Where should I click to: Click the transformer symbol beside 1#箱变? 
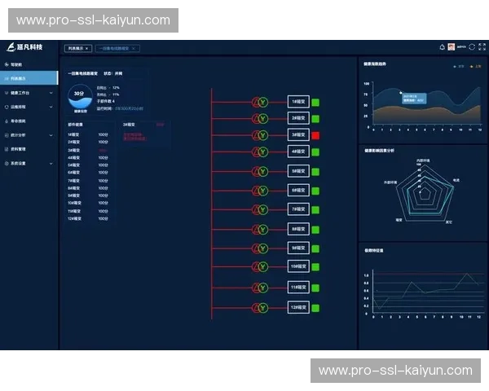click(262, 102)
